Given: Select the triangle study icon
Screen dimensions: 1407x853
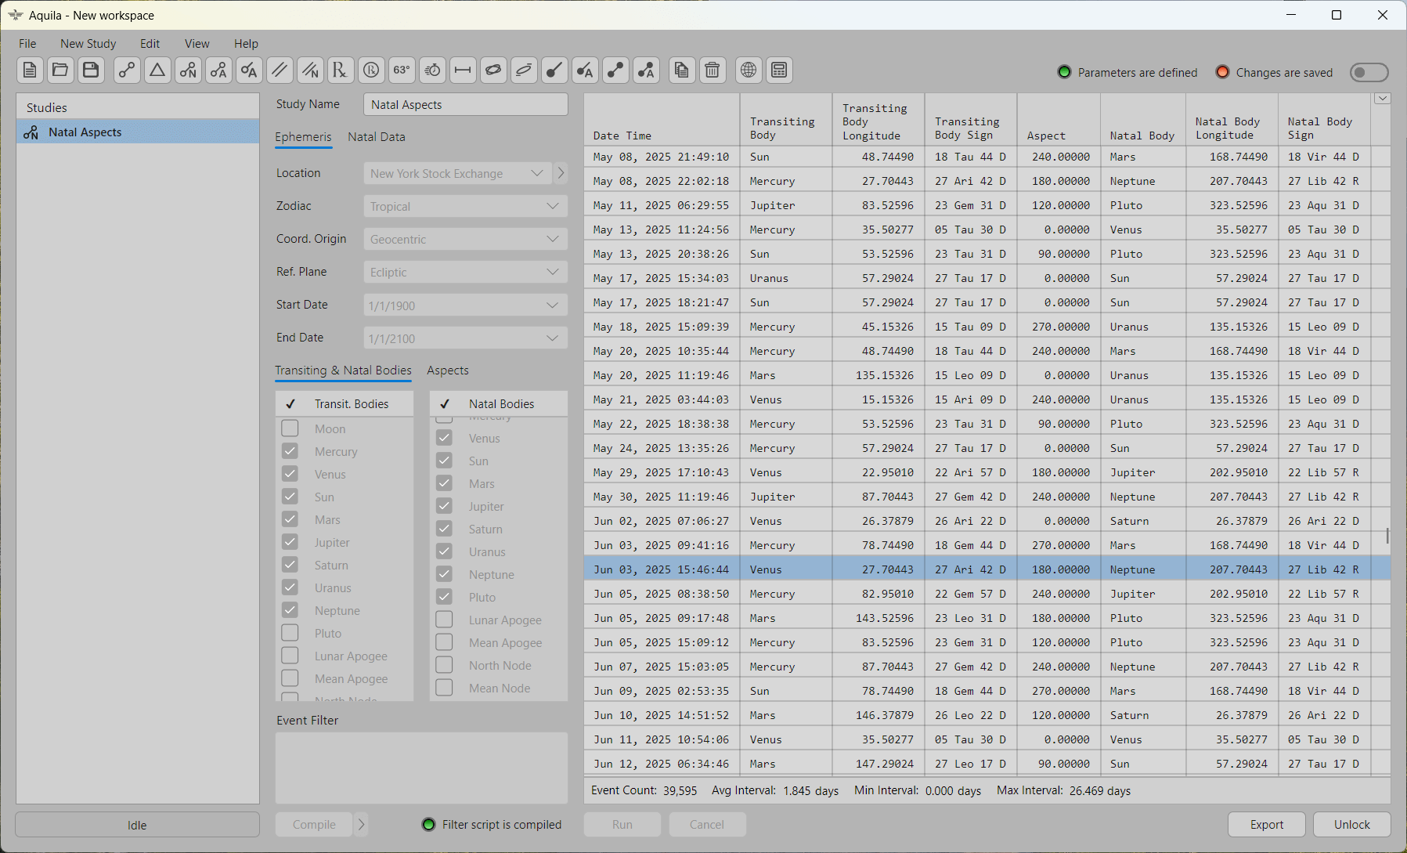Looking at the screenshot, I should pyautogui.click(x=157, y=70).
